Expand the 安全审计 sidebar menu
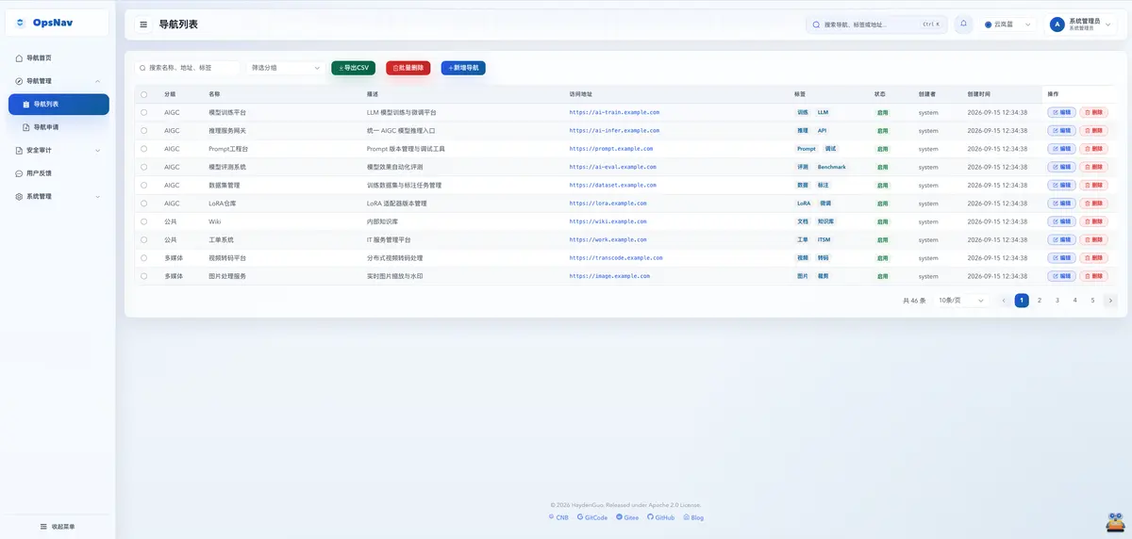This screenshot has height=539, width=1132. [57, 150]
